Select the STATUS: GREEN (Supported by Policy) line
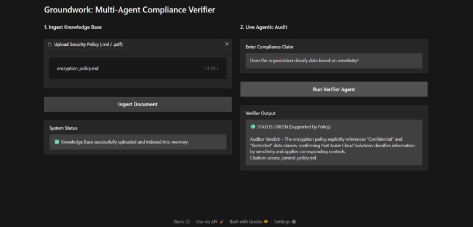The image size is (473, 227). 294,127
